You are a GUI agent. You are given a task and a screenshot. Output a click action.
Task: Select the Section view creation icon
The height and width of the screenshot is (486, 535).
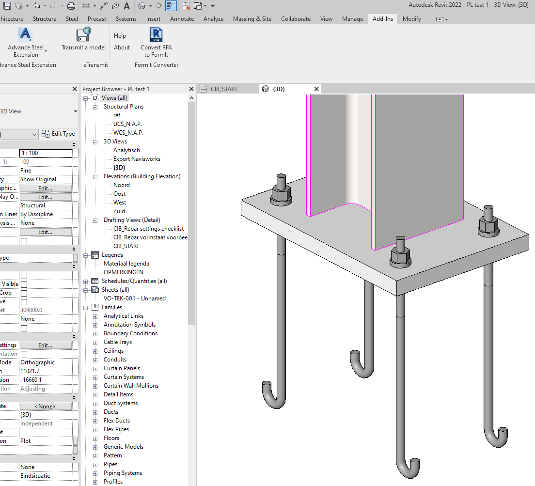pos(159,5)
